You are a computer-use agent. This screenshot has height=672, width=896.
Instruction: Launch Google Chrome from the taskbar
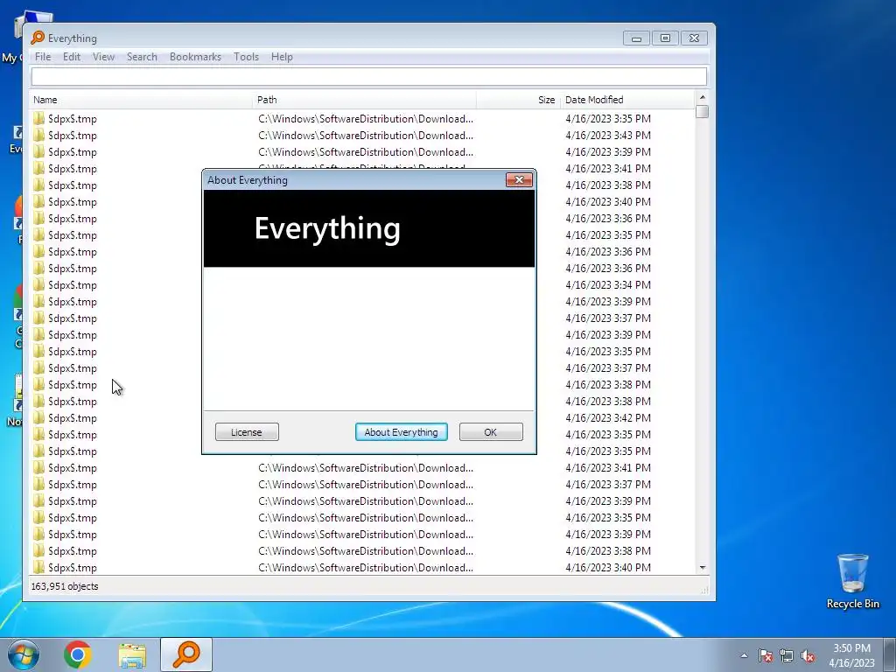78,654
